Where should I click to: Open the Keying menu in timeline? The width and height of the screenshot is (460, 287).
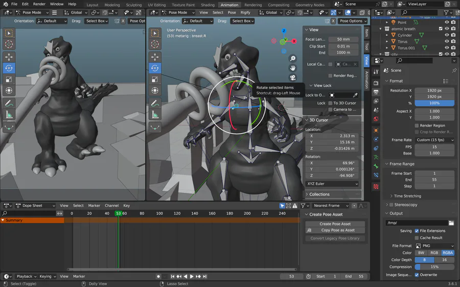[48, 276]
